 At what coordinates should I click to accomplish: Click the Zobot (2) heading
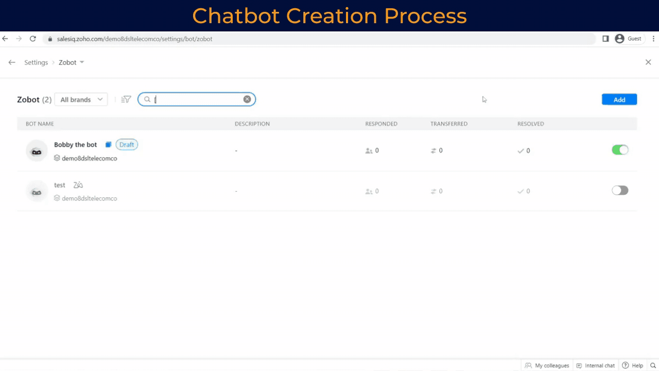click(34, 99)
